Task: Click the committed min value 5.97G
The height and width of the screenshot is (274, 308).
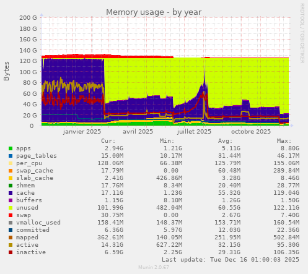Action: pos(173,230)
